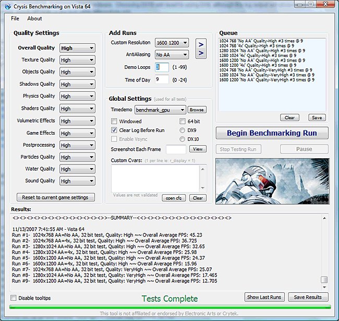
Task: Click Show Last Runs
Action: coord(264,297)
